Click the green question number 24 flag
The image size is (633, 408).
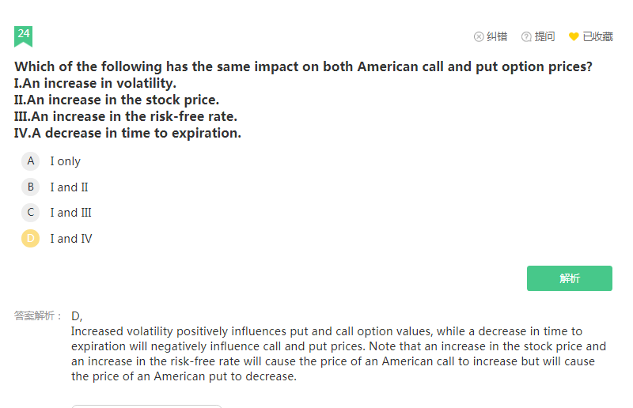23,35
